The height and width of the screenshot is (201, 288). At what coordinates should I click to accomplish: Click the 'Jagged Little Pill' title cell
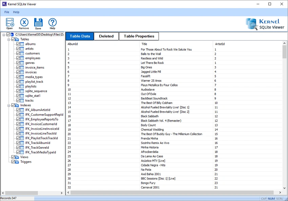coord(176,72)
